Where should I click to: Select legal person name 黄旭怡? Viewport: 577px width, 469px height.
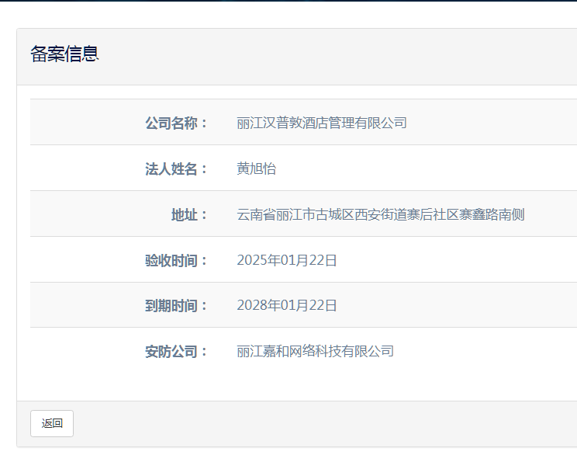click(x=257, y=168)
